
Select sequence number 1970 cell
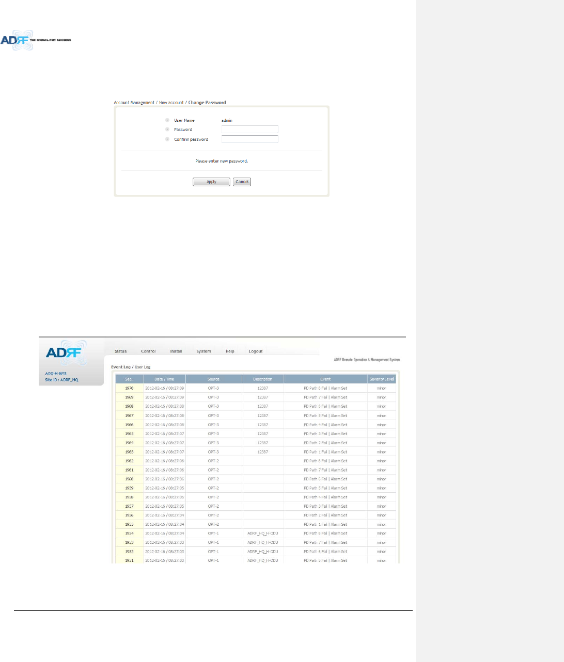(x=129, y=388)
